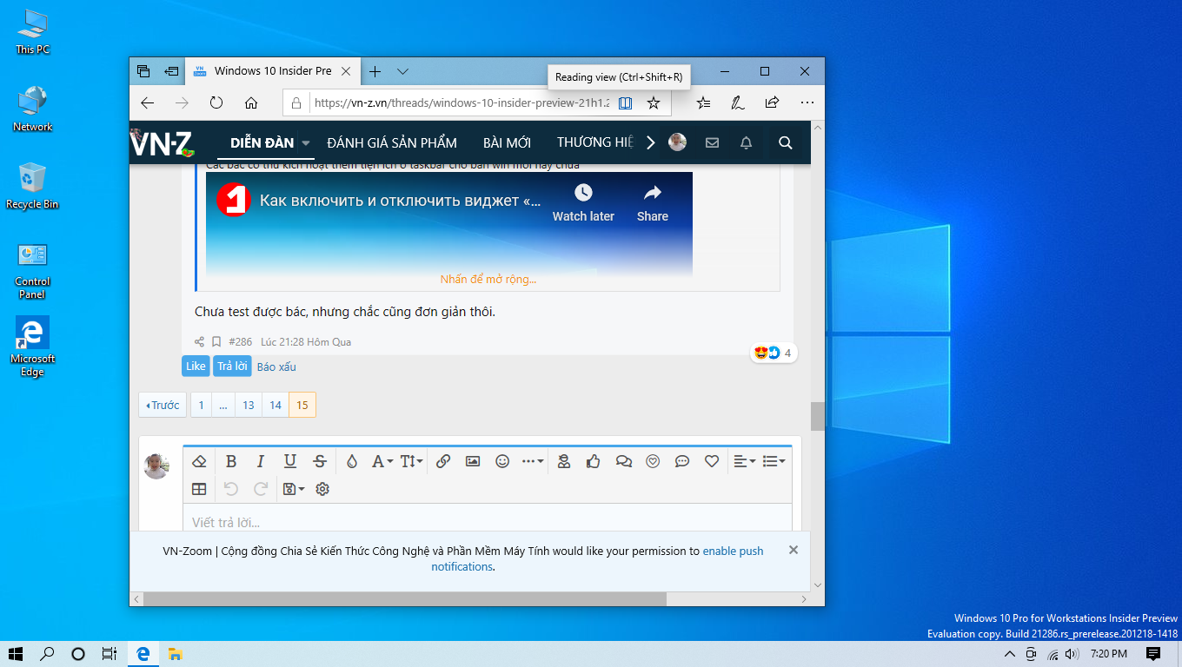Viewport: 1182px width, 667px height.
Task: Open the list type dropdown
Action: tap(774, 461)
